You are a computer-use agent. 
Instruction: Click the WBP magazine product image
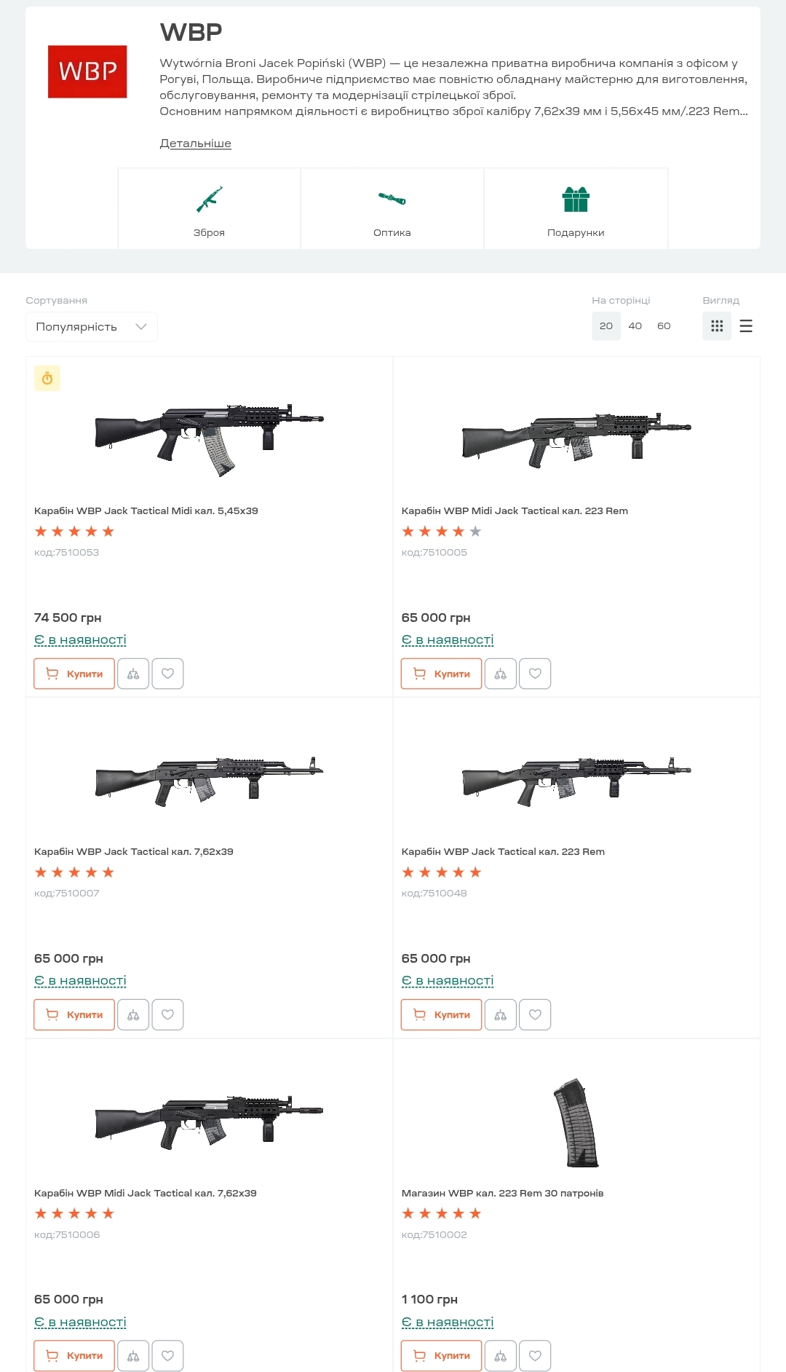coord(576,1123)
